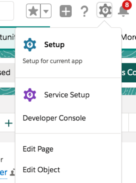Screen dimensions: 136x183
Task: Open the More navigation tab
Action: click(129, 37)
